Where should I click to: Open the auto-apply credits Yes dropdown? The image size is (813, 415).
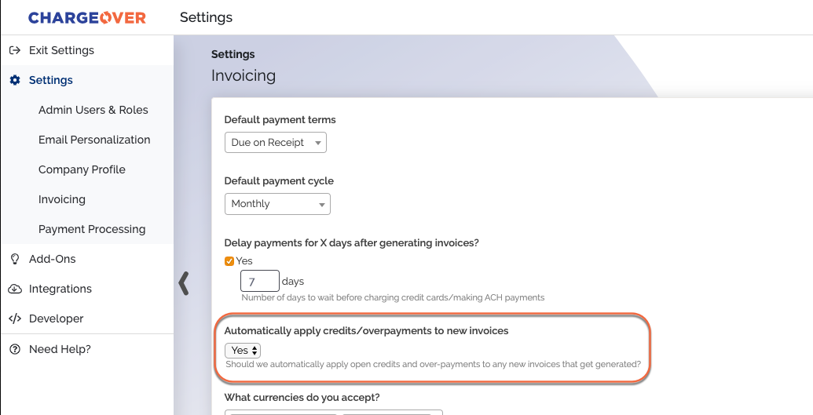243,350
